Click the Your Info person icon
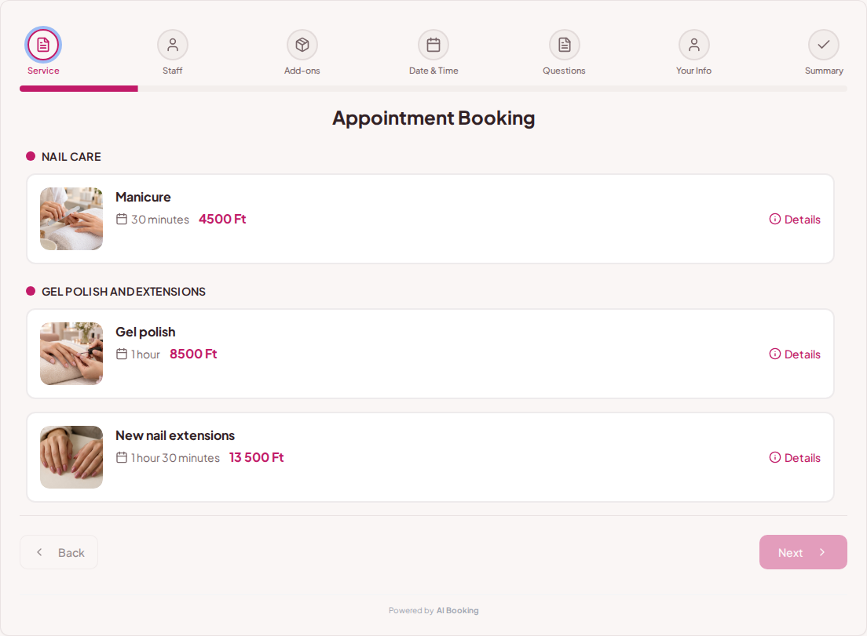This screenshot has width=867, height=636. pos(694,45)
